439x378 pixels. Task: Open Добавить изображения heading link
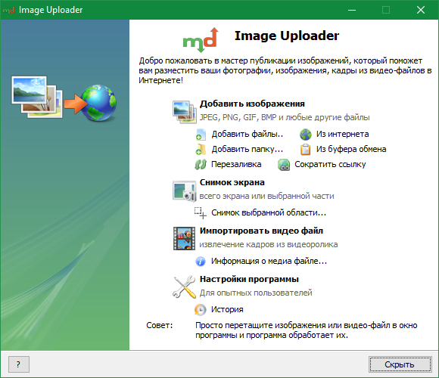pos(252,104)
